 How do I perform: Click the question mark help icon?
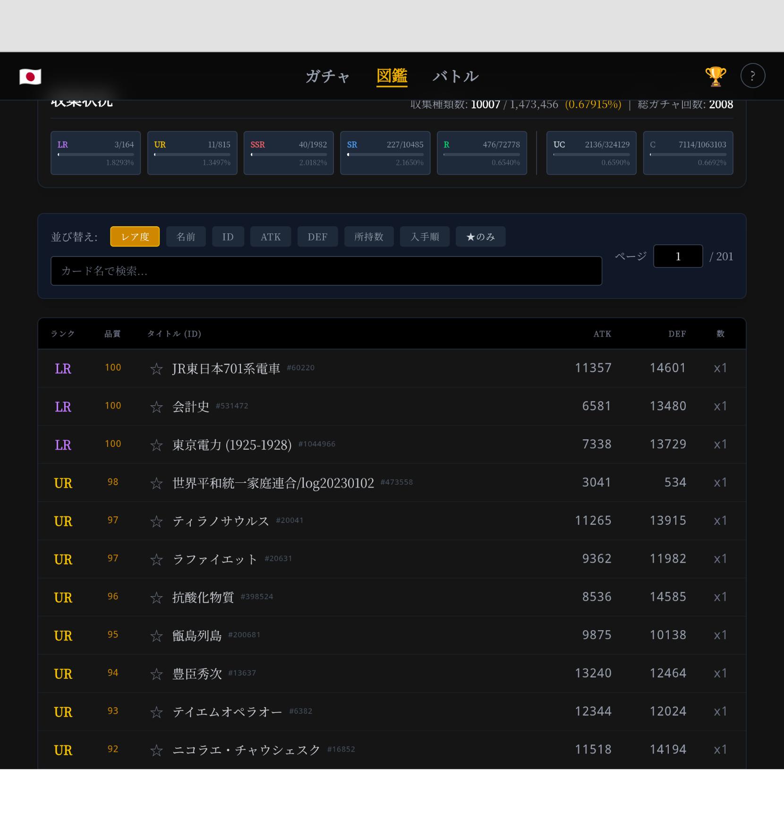752,76
